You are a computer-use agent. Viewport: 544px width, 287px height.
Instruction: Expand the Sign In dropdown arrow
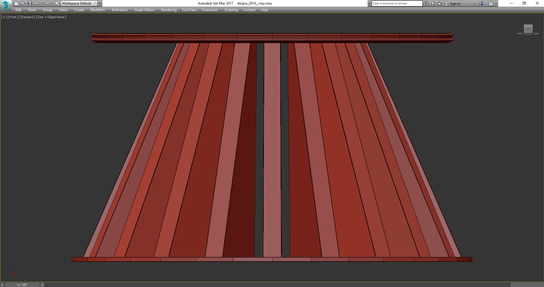click(475, 3)
